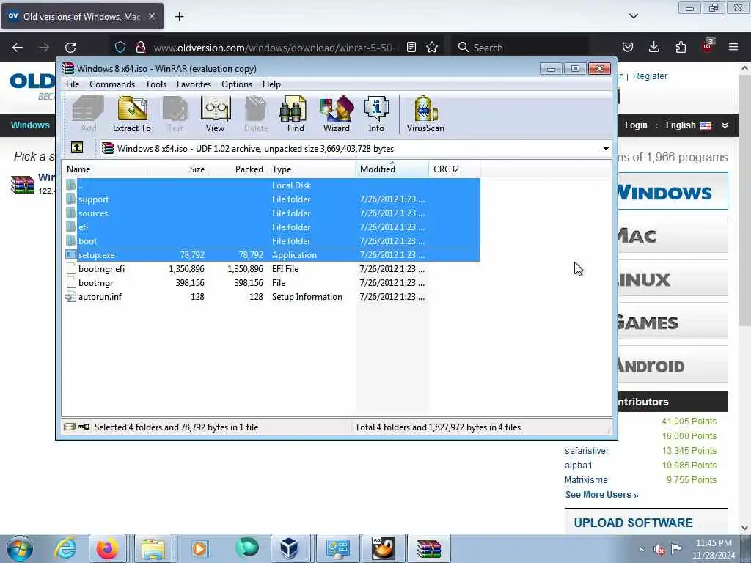Image resolution: width=751 pixels, height=563 pixels.
Task: Close the Old versions of Windows tab
Action: [152, 16]
